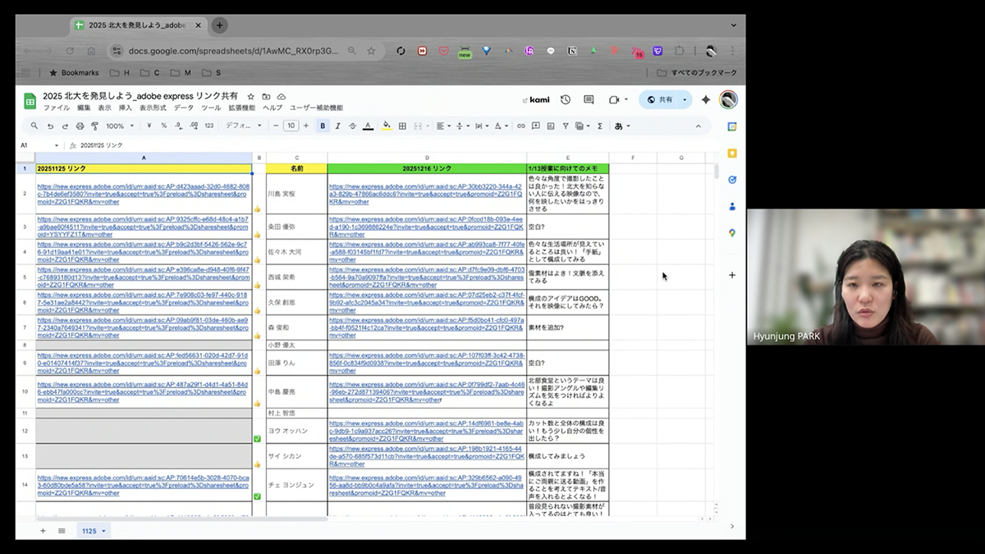This screenshot has width=985, height=554.
Task: Open the ファイル menu
Action: [x=57, y=108]
